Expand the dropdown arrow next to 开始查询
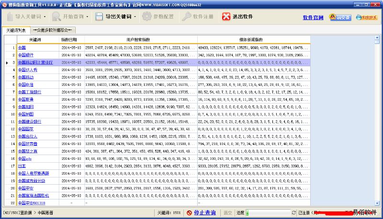Screen dimensions: 383x219 point(87,17)
